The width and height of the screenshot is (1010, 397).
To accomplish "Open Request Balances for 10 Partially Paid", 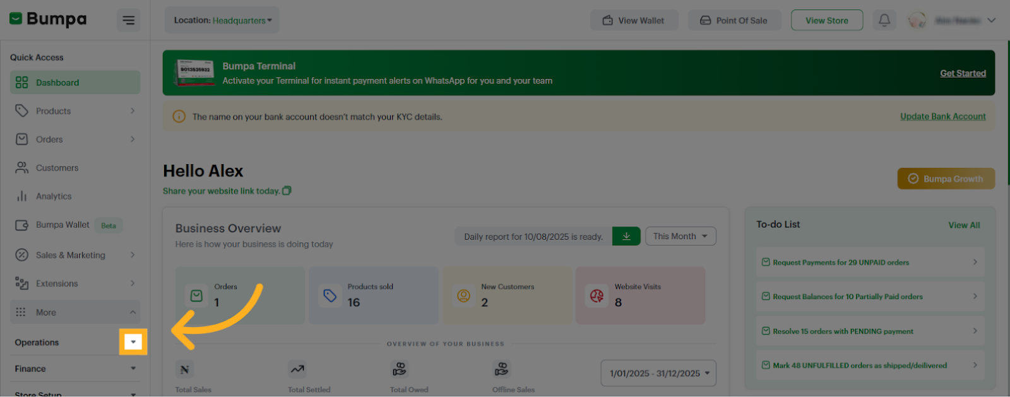I will (870, 297).
